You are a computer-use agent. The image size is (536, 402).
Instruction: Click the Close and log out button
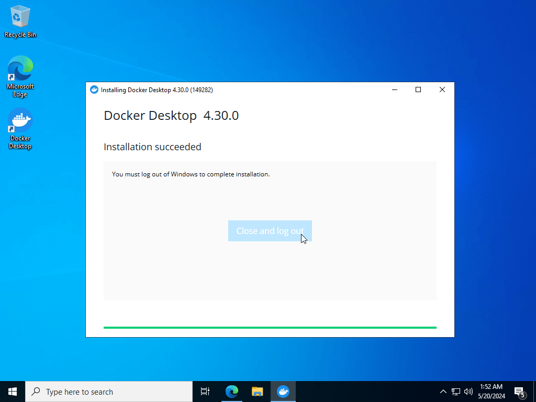tap(270, 231)
